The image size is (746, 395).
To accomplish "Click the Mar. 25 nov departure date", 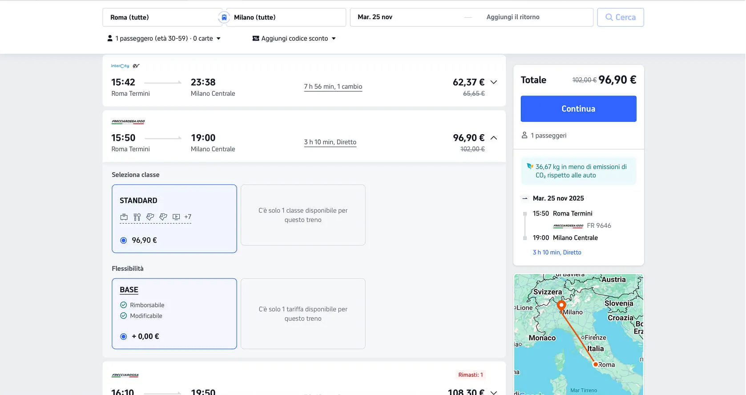I will pos(375,17).
